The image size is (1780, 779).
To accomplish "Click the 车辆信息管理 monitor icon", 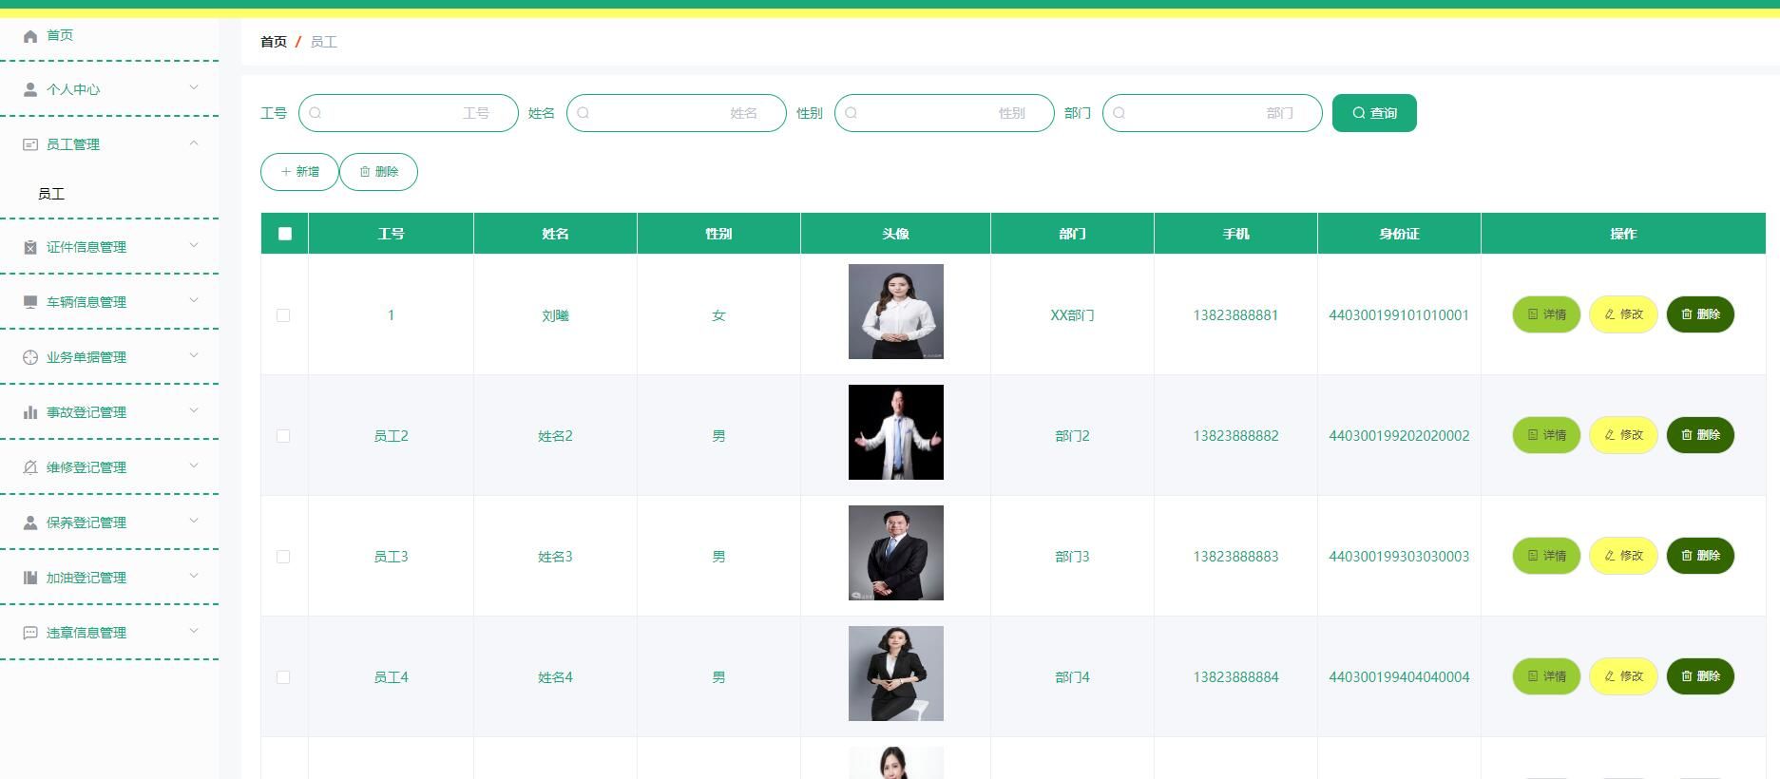I will [x=30, y=302].
